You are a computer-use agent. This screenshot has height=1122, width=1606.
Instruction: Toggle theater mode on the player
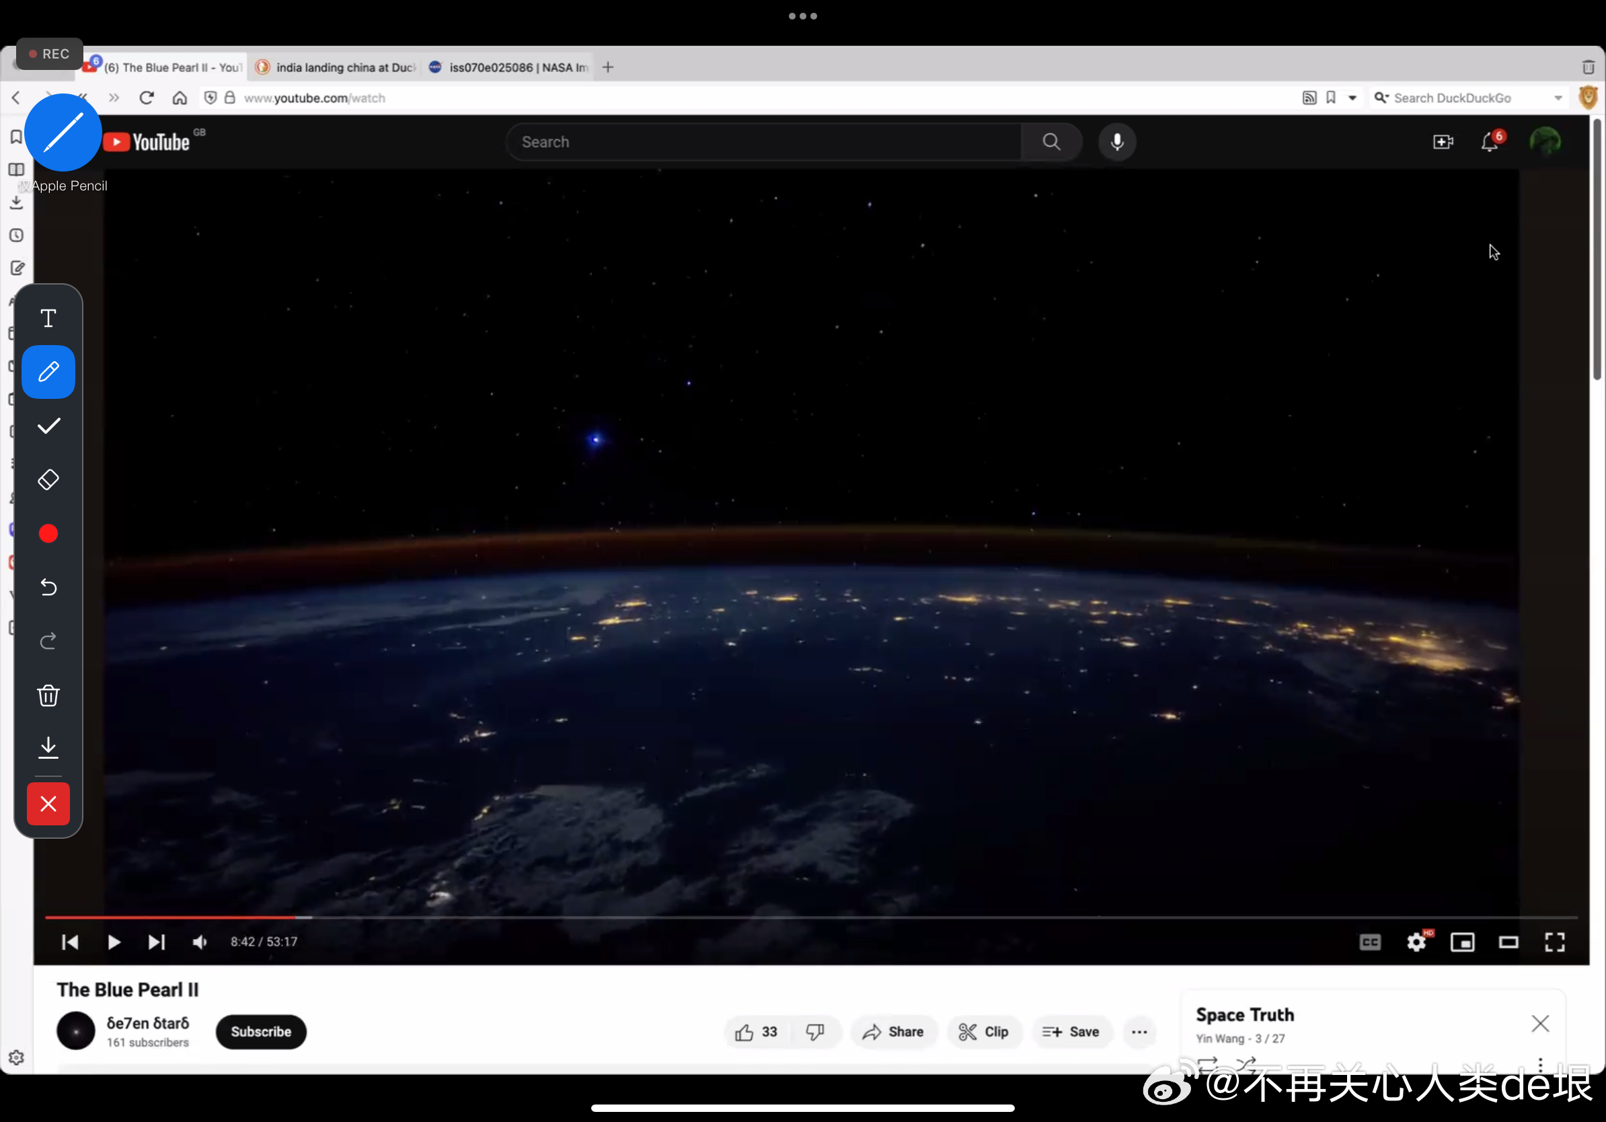pyautogui.click(x=1508, y=942)
